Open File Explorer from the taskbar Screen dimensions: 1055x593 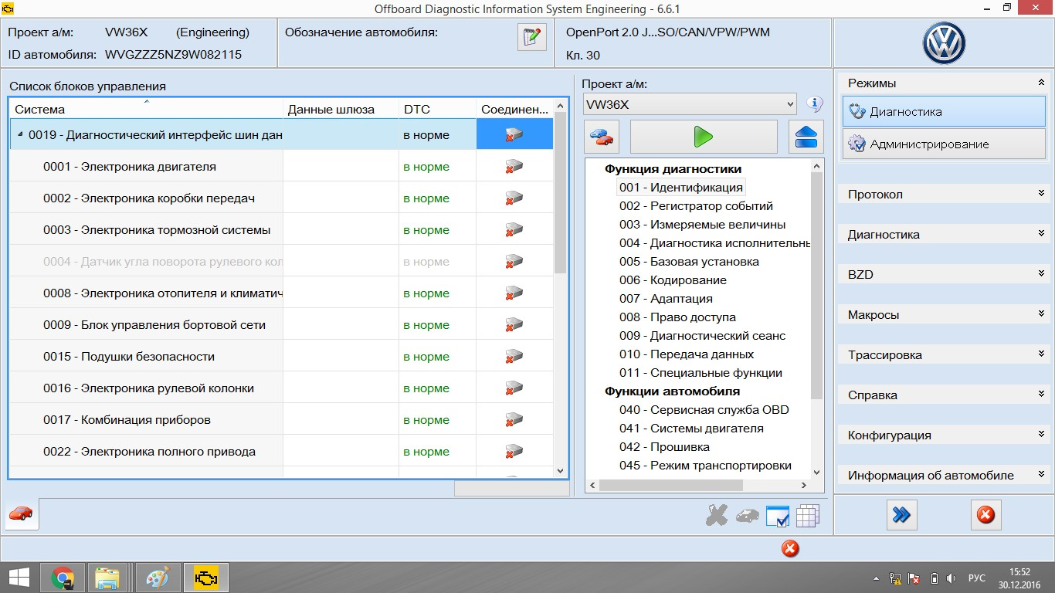(x=107, y=577)
